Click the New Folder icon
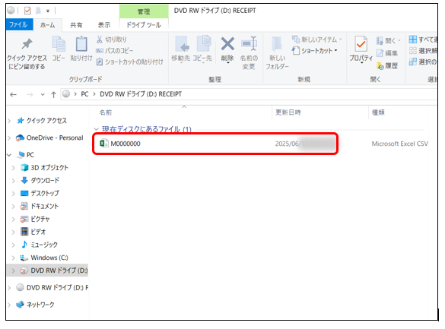Viewport: 445px width, 329px height. click(x=277, y=45)
